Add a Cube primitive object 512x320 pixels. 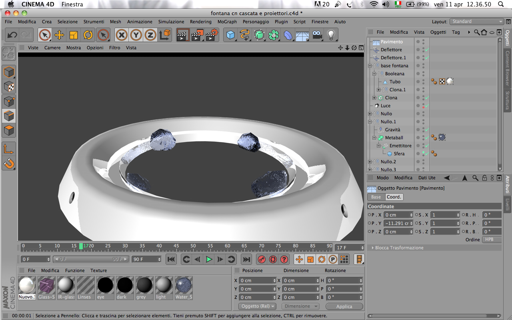coord(230,35)
